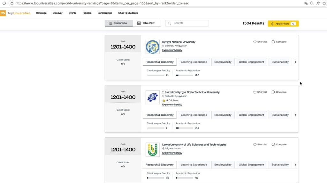Select Learning Experience tab for I. Razzakov university
Viewport: 327px width, 183px height.
194,115
